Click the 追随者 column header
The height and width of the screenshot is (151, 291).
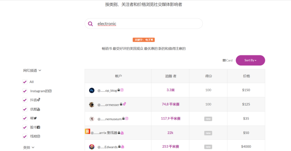coord(171,76)
